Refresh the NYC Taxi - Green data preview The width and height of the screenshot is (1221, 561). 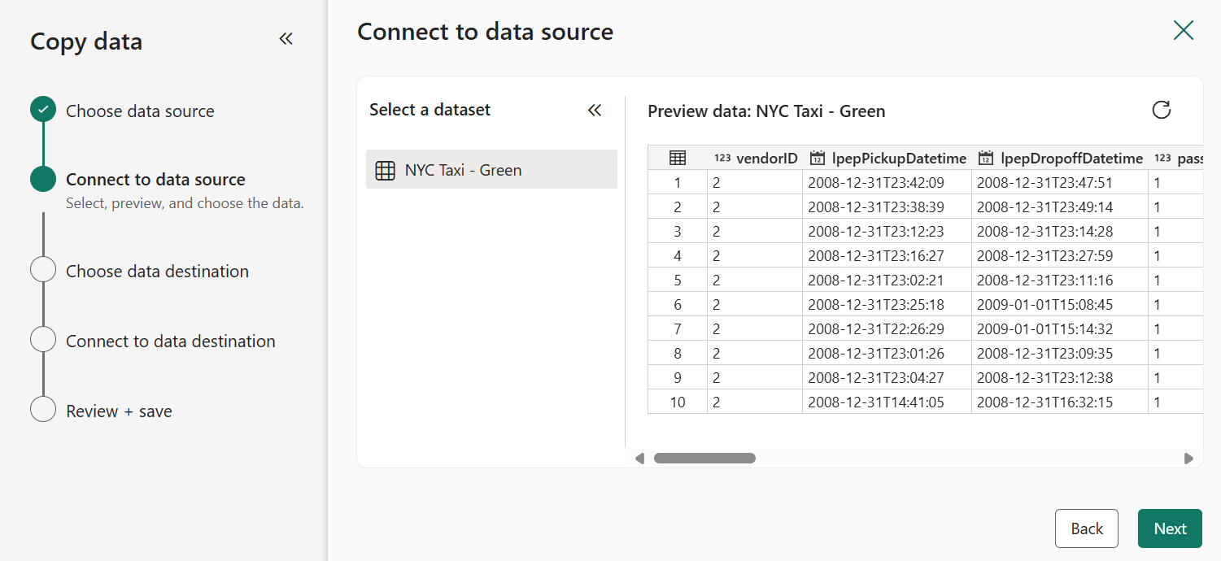(x=1162, y=109)
